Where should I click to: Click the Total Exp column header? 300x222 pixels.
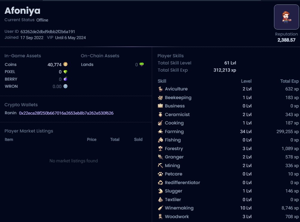coord(289,81)
